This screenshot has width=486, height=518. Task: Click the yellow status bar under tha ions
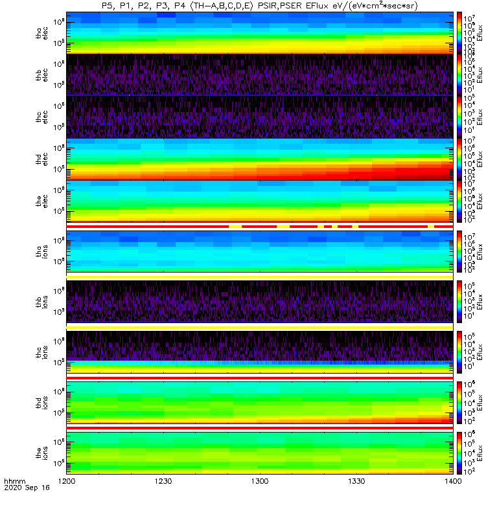tap(260, 277)
